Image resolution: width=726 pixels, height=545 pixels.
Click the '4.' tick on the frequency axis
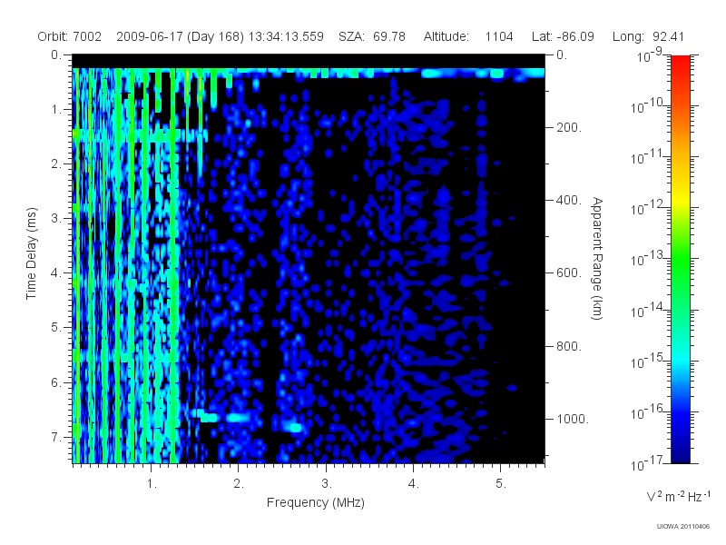coord(414,484)
